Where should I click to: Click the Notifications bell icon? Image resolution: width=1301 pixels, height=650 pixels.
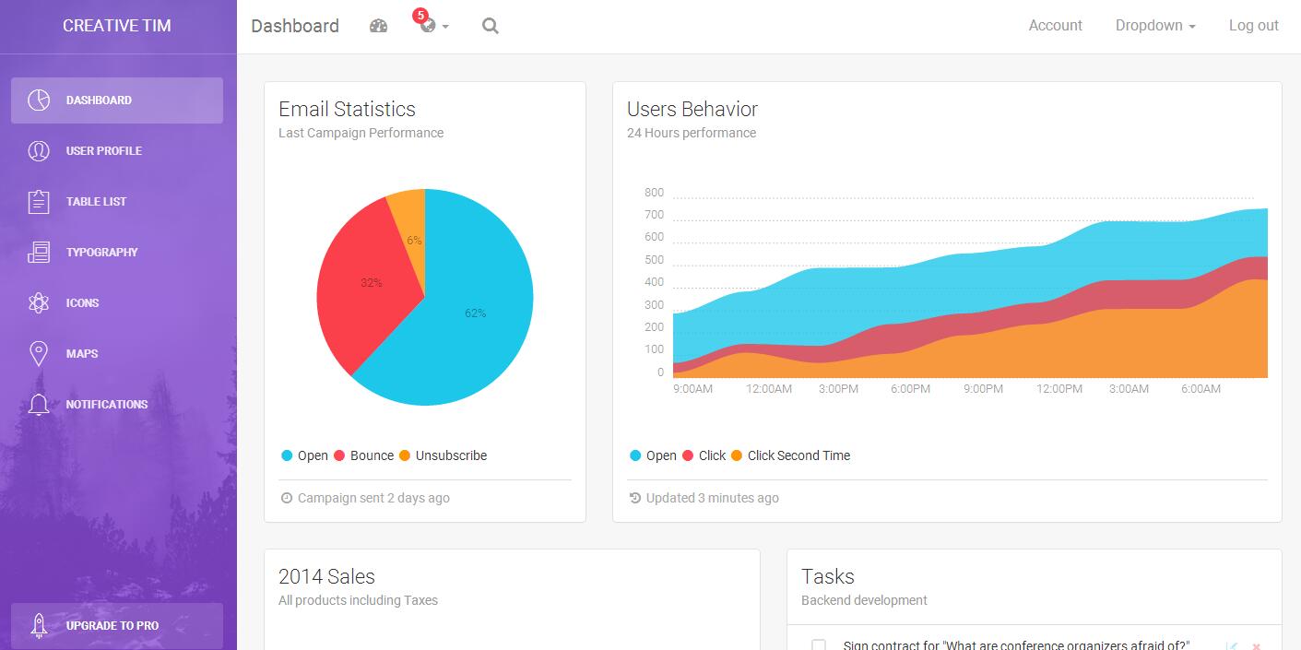coord(39,405)
